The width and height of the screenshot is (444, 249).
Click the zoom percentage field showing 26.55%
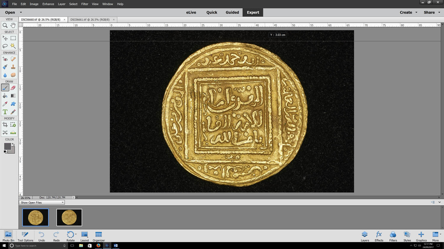pyautogui.click(x=25, y=198)
